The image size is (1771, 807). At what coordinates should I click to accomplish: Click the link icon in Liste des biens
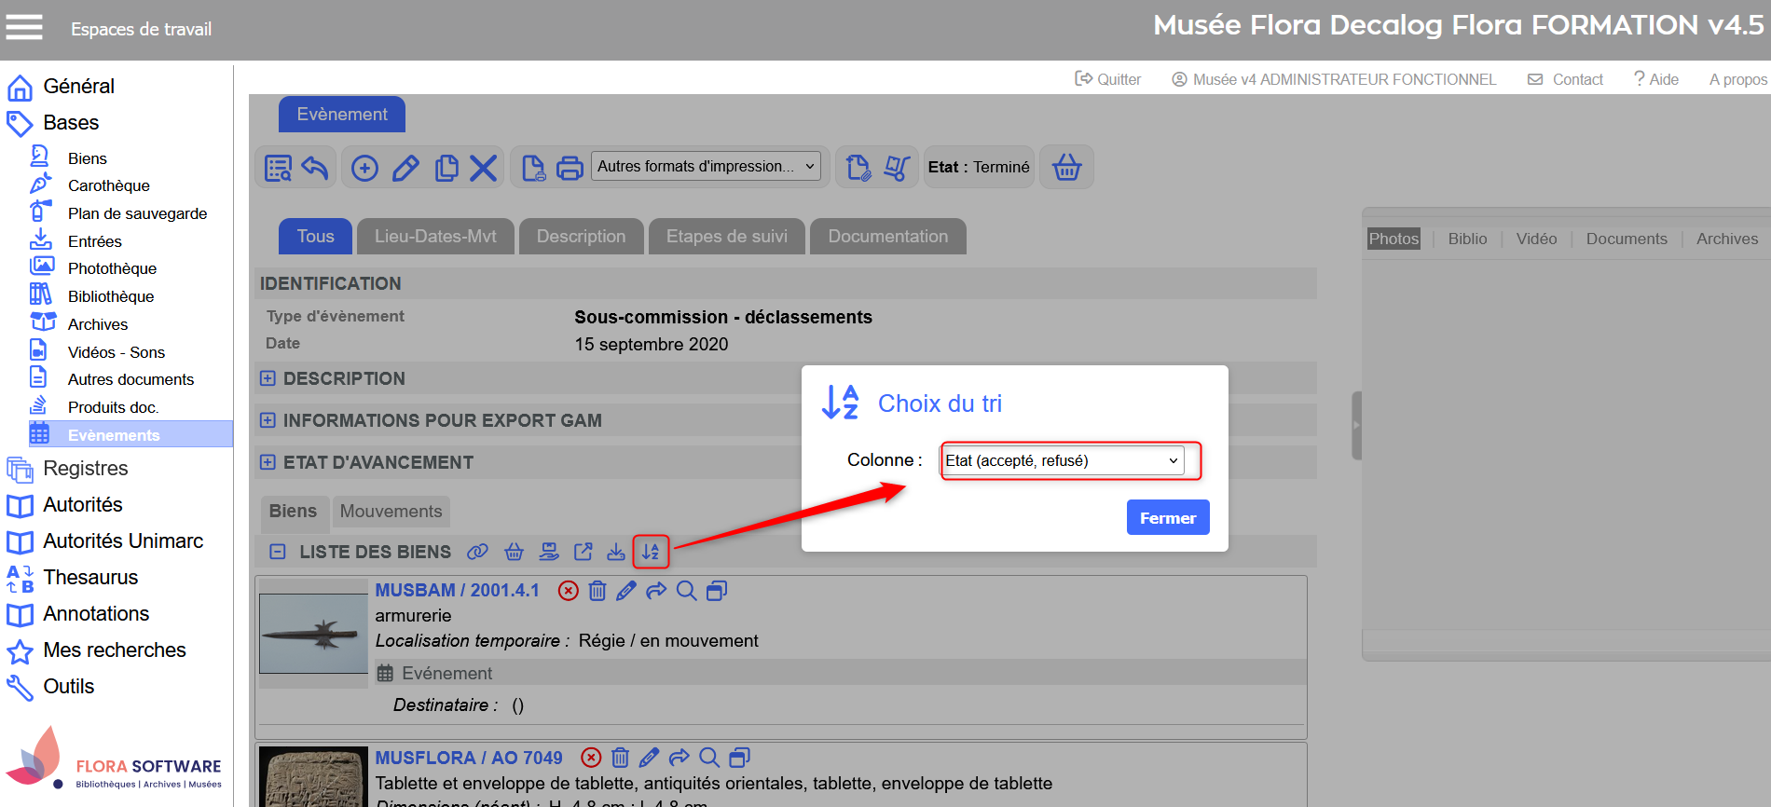(477, 552)
